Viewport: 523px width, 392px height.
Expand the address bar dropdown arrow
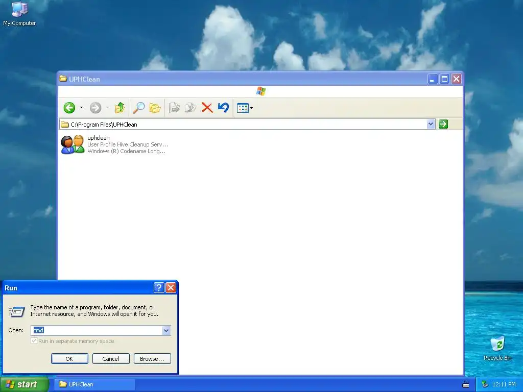tap(431, 124)
